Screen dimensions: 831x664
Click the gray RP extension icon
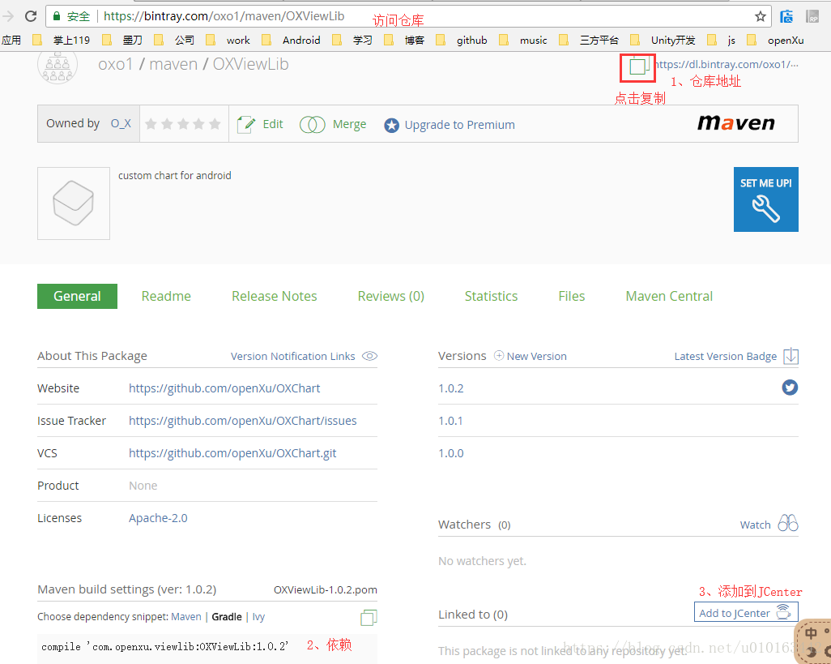click(x=812, y=16)
